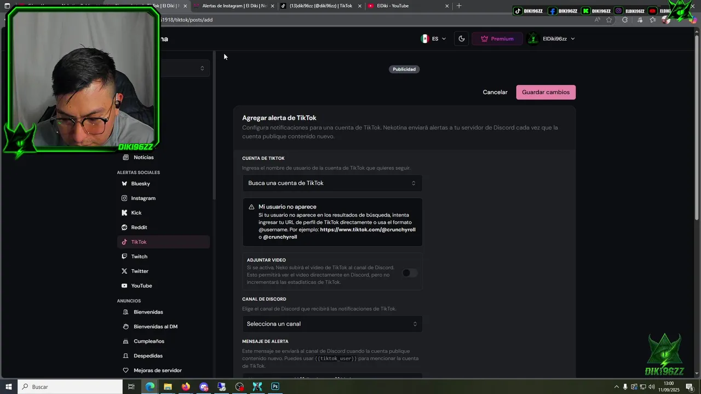Select the YouTube alerts icon
Image resolution: width=701 pixels, height=394 pixels.
pos(124,286)
